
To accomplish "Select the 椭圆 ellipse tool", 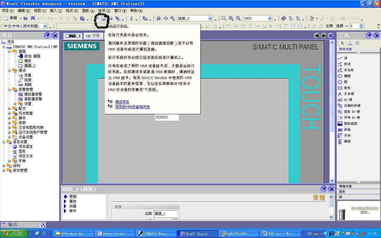I will [344, 76].
